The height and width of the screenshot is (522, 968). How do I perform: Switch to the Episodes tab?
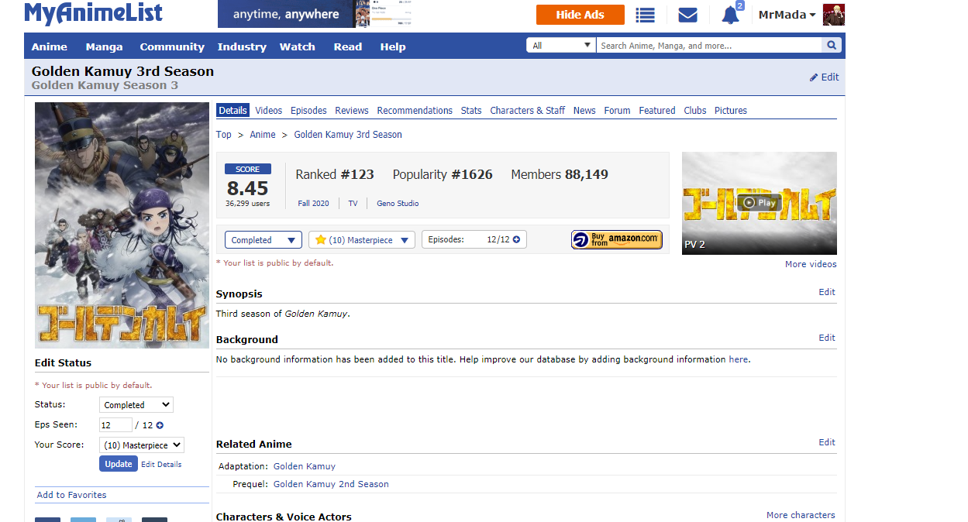tap(309, 111)
